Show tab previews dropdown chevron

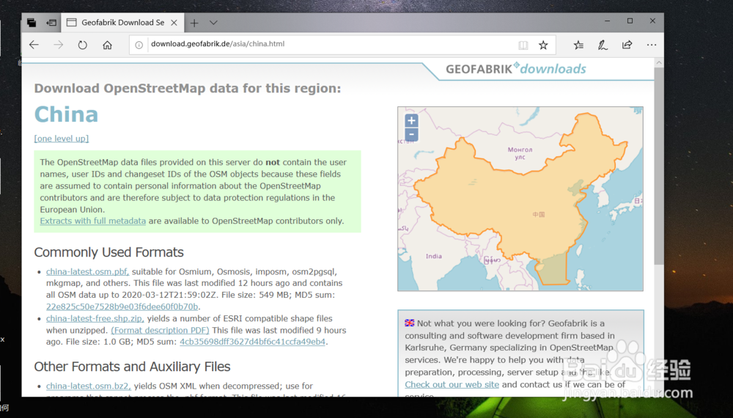pyautogui.click(x=213, y=23)
